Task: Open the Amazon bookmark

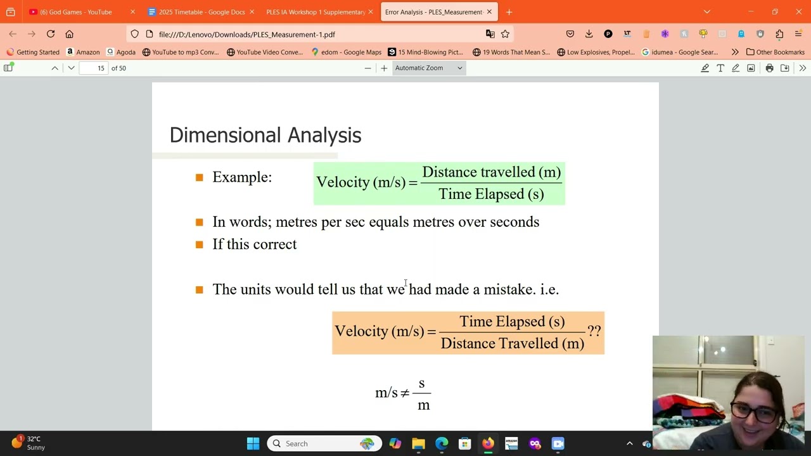Action: [82, 52]
